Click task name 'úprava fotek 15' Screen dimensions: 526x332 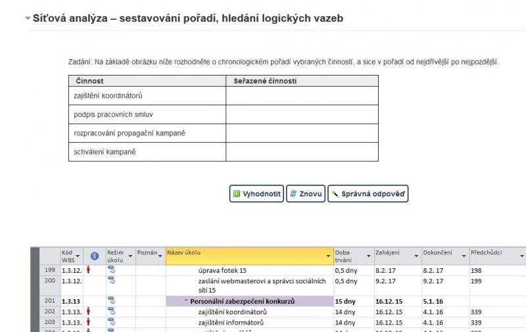pyautogui.click(x=222, y=270)
